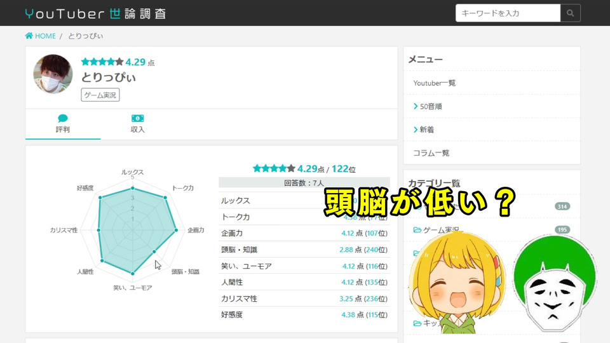The image size is (610, 343).
Task: Click the star rating next to 4.29 点 in header
Action: [102, 62]
